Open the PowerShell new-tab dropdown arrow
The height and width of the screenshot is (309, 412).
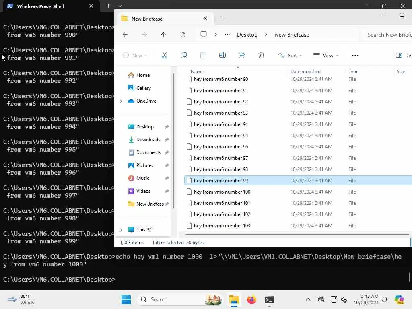pos(120,6)
